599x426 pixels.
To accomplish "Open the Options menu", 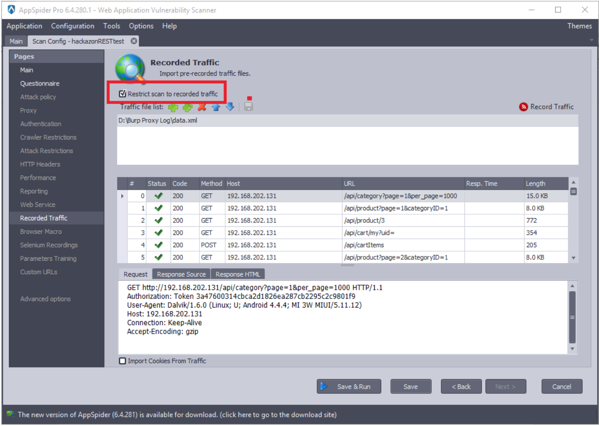I will tap(141, 26).
